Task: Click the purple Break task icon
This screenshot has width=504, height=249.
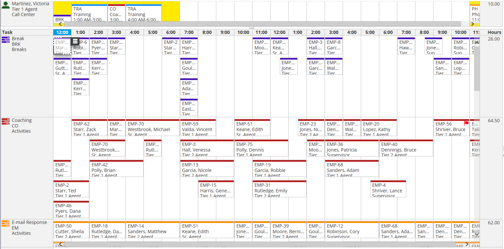Action: point(5,40)
